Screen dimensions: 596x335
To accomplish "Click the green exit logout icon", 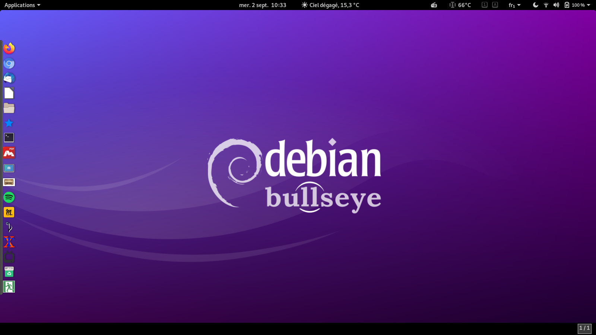I will pyautogui.click(x=9, y=287).
